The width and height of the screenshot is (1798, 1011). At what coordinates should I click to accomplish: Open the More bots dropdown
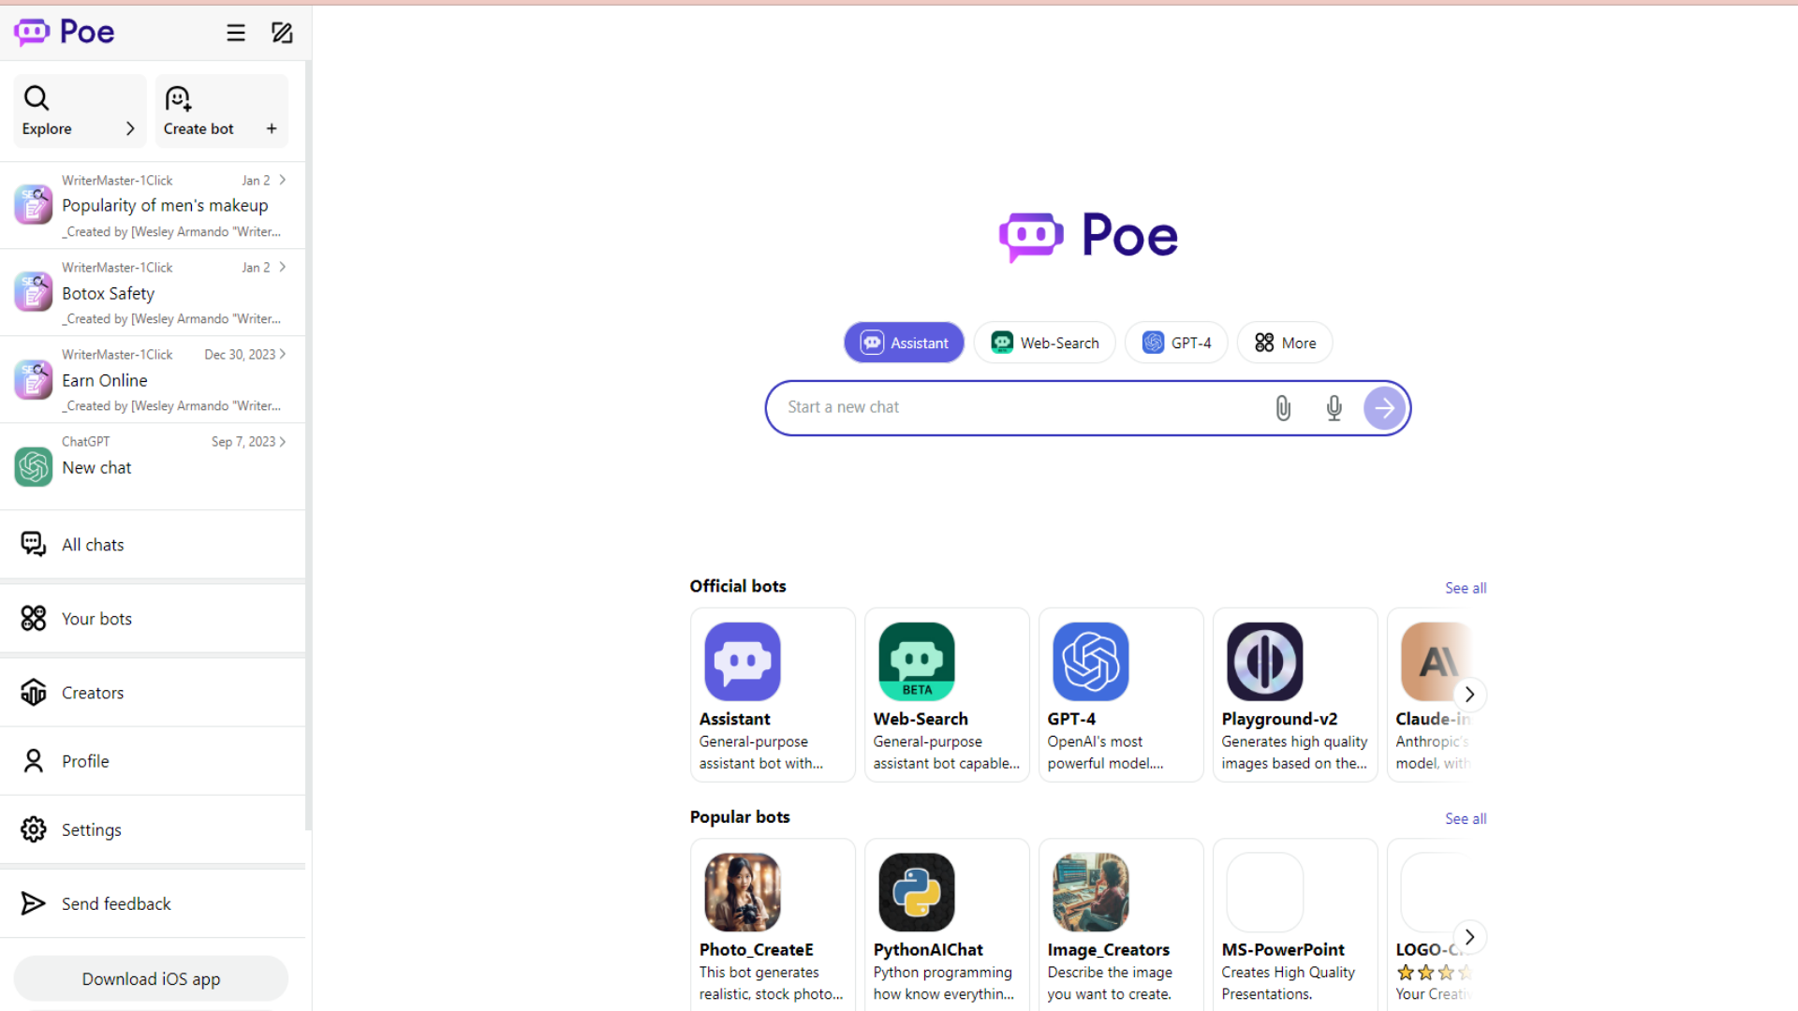(1285, 343)
